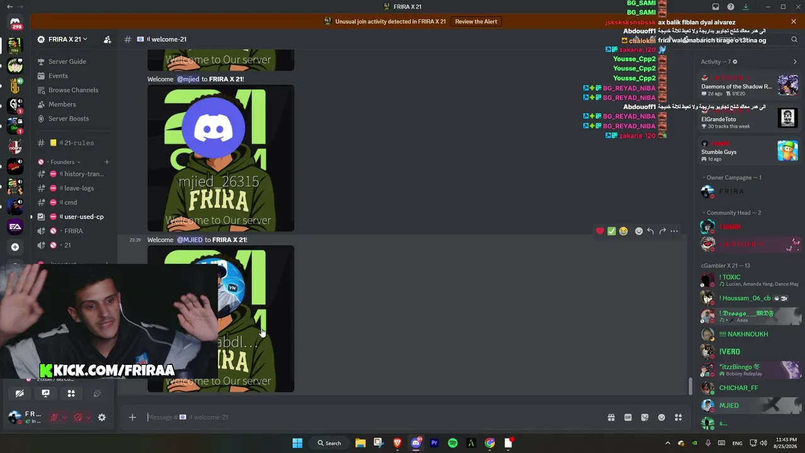Open activities launcher in voice panel

click(71, 393)
